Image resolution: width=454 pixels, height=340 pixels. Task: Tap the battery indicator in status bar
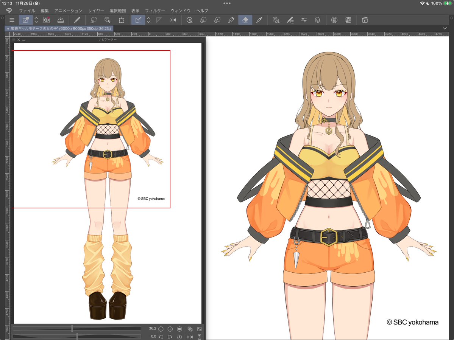[447, 3]
